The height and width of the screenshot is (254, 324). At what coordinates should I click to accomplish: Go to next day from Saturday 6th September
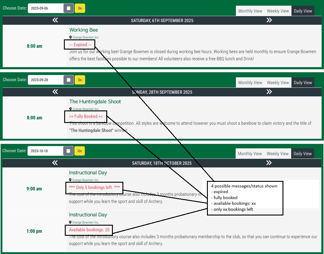tap(269, 20)
